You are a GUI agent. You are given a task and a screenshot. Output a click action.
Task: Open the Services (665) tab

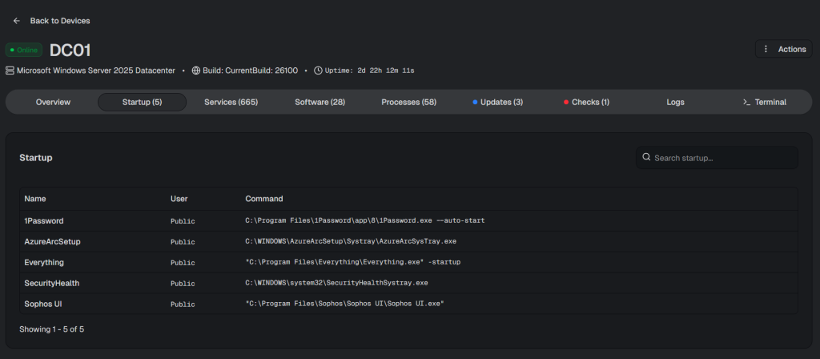[x=231, y=102]
